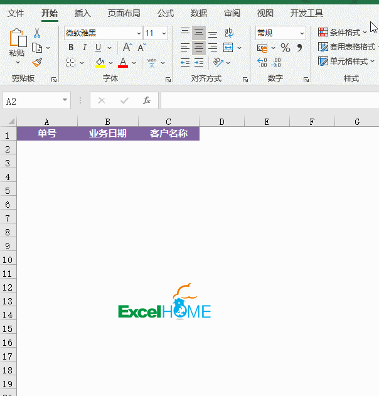
Task: Apply accounting number format
Action: point(262,48)
